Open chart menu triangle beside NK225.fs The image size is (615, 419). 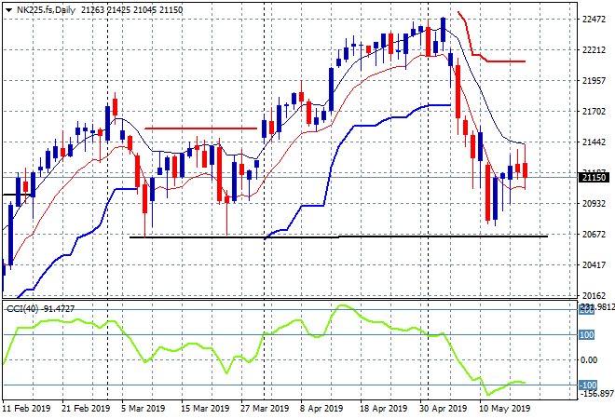[8, 10]
